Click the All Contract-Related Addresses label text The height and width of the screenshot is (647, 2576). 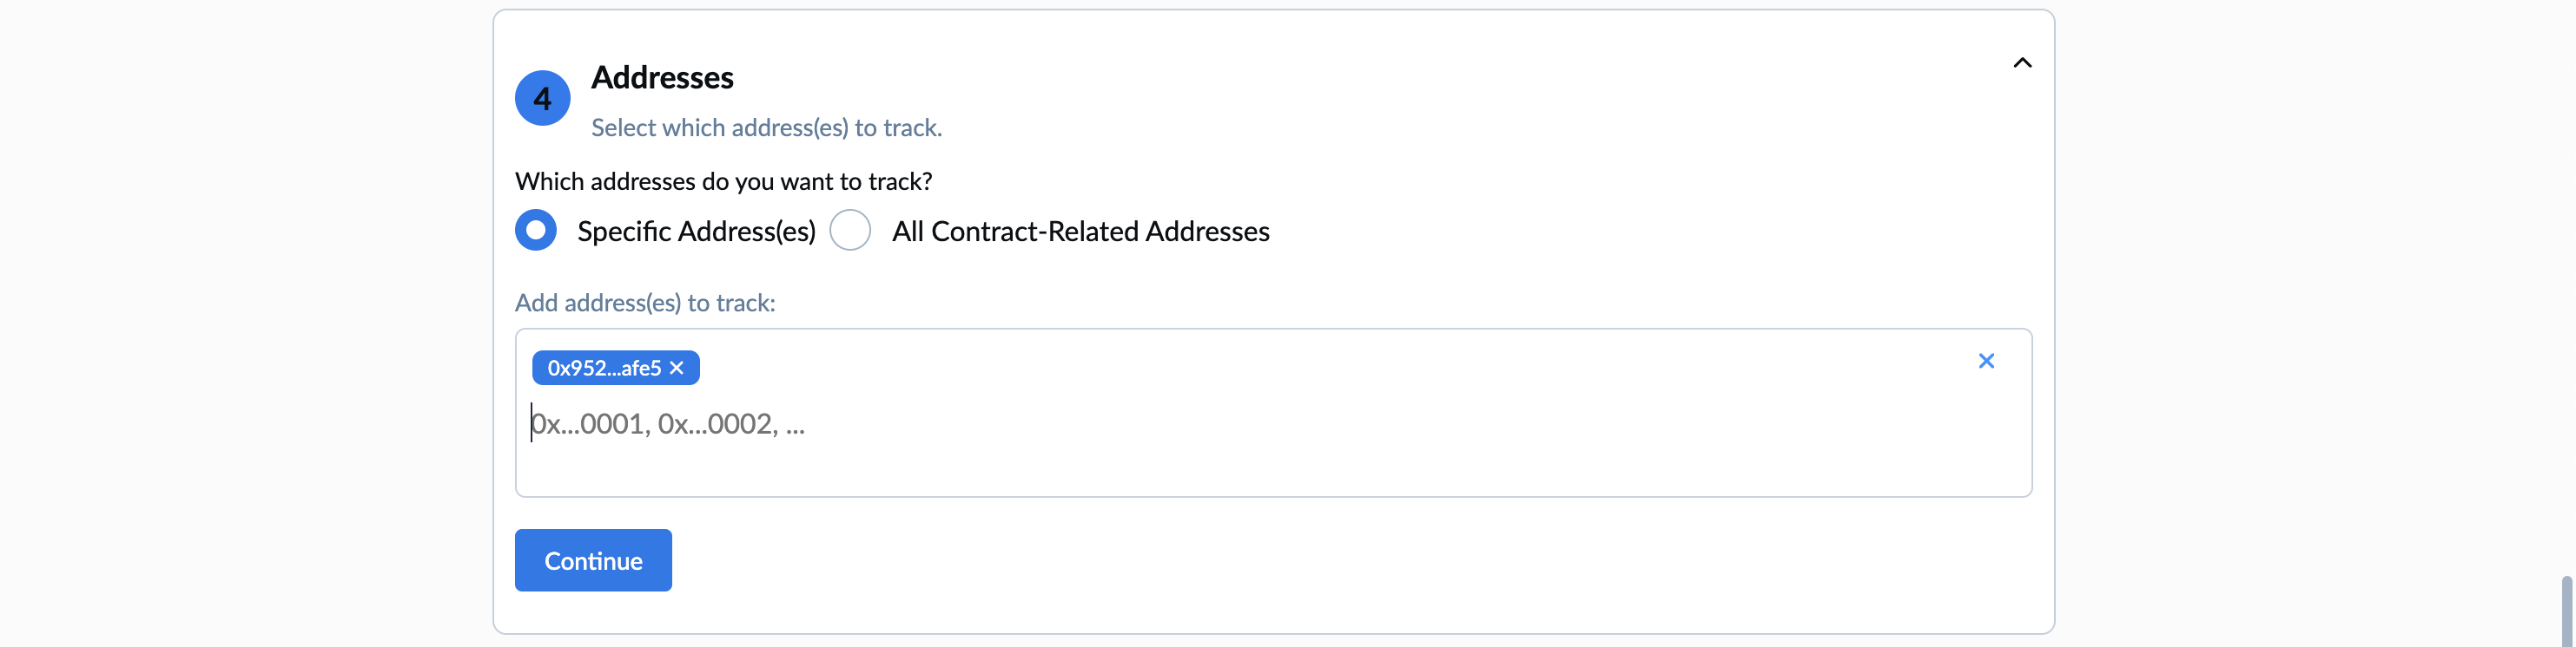click(1080, 232)
